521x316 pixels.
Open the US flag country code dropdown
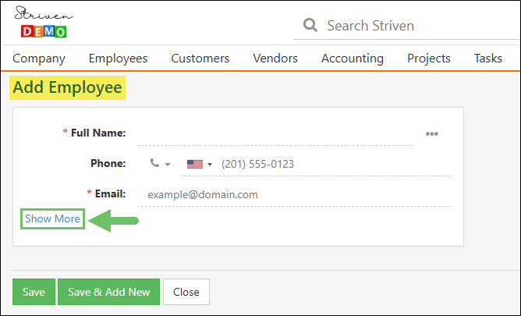200,164
